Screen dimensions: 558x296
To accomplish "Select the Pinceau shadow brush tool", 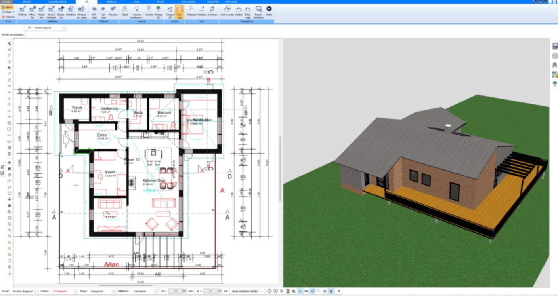I will coord(113,11).
